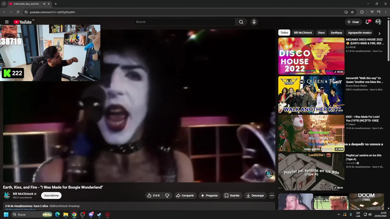Start voice search with the microphone
390x219 pixels.
(254, 22)
